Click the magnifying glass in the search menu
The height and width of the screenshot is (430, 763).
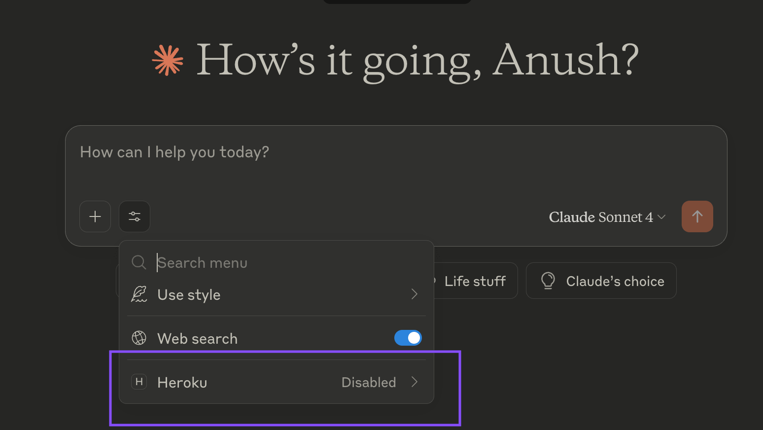[139, 262]
